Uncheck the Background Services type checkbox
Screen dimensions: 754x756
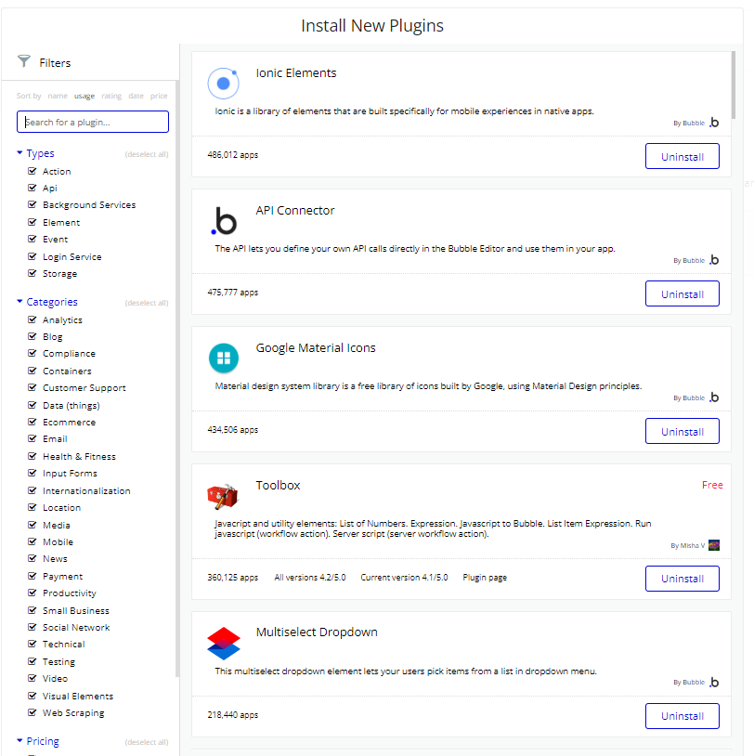[x=32, y=205]
